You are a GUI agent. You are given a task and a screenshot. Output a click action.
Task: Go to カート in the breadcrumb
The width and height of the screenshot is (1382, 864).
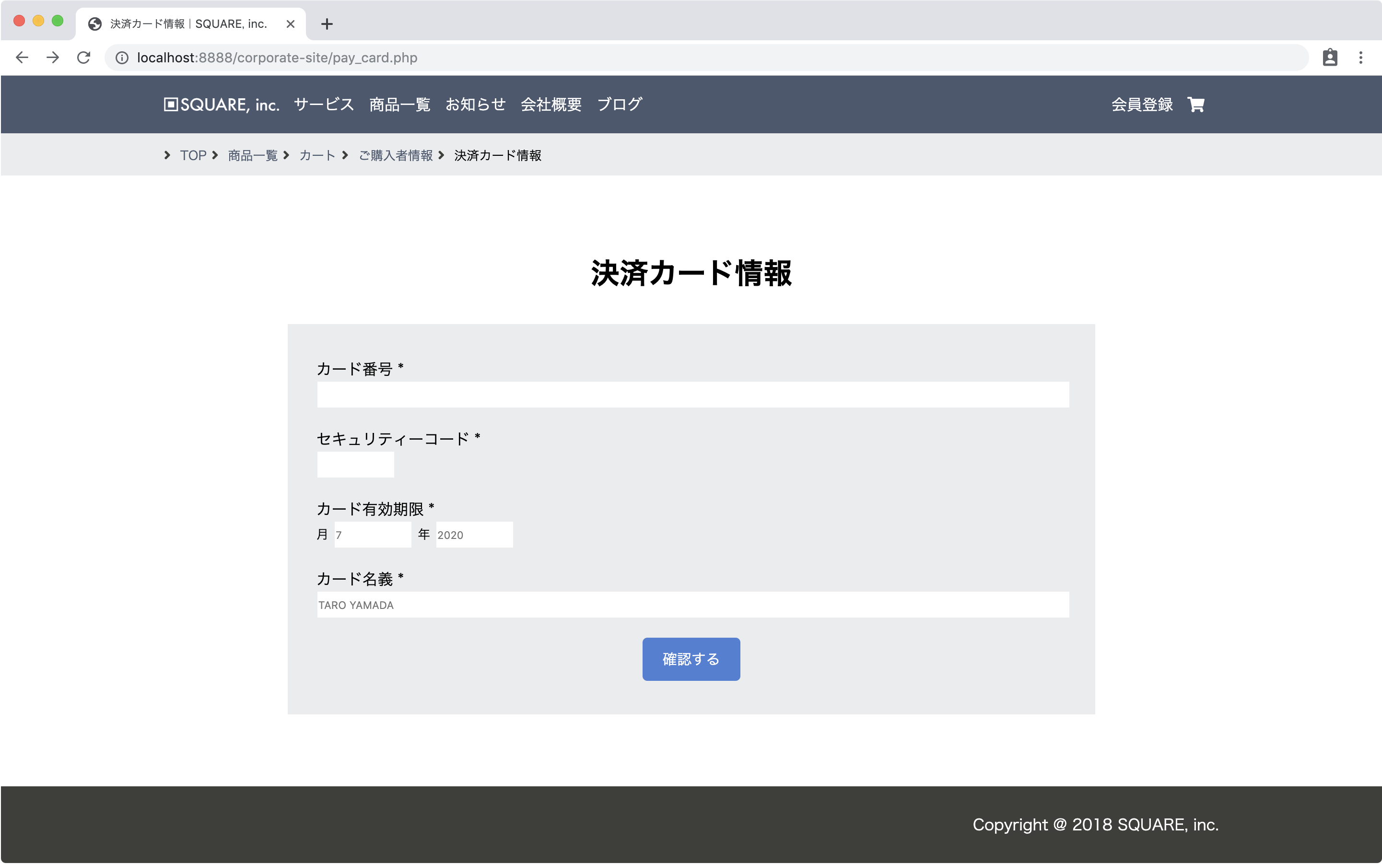[x=318, y=155]
